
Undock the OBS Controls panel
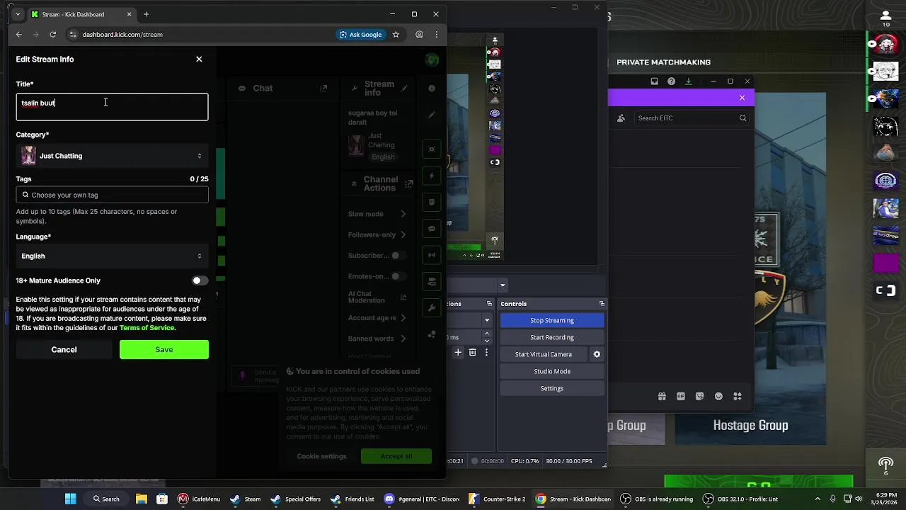602,304
